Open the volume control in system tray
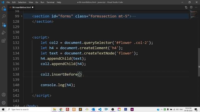Screen dimensions: 200x112 tap(177, 110)
